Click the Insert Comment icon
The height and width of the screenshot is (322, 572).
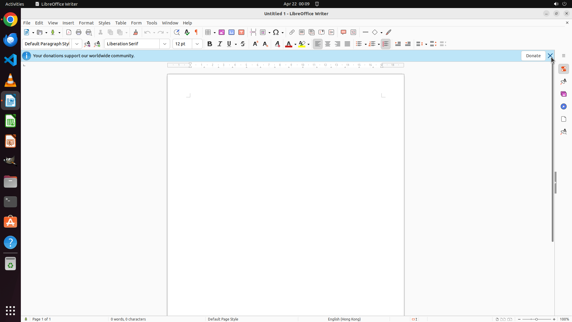[343, 32]
